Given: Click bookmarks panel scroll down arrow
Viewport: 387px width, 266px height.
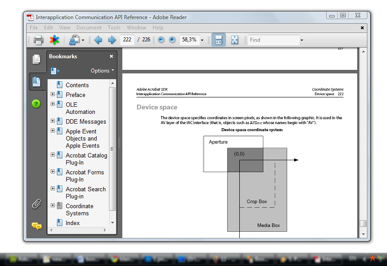Looking at the screenshot, I should pos(113,222).
